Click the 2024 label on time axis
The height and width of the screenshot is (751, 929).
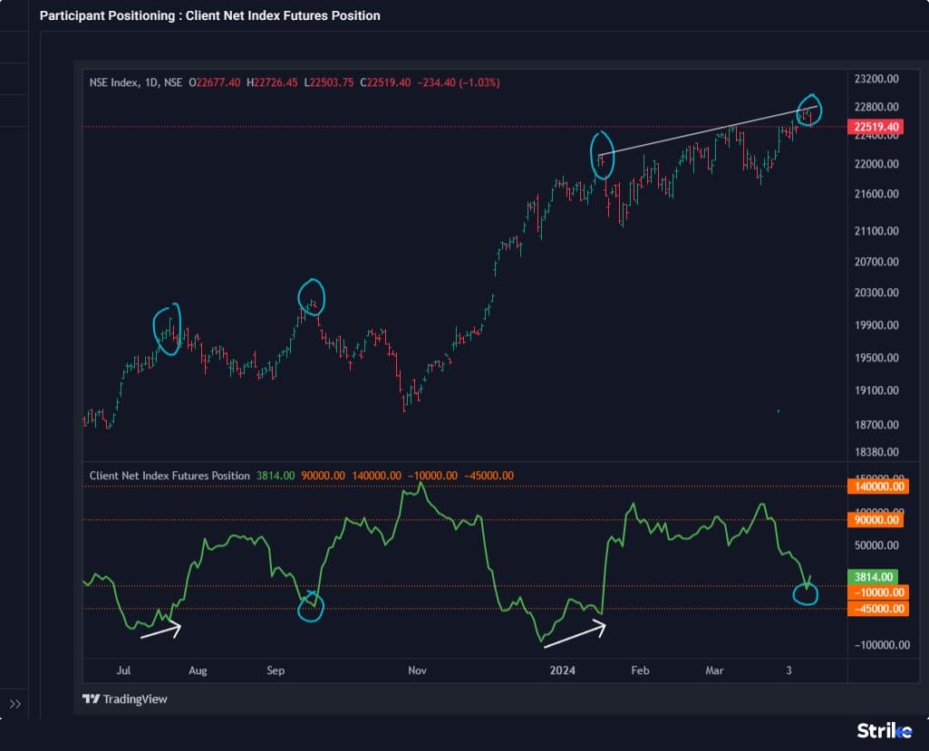point(563,670)
